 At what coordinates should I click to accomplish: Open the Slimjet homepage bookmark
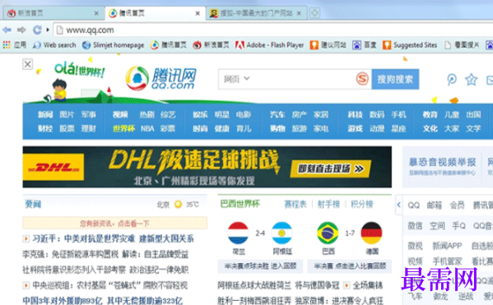(x=114, y=45)
